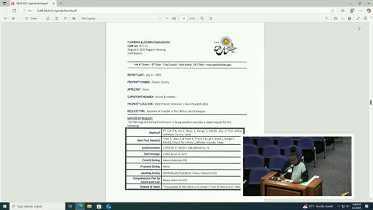
Task: Click the 'Lot Dimensions' table cell
Action: click(144, 148)
